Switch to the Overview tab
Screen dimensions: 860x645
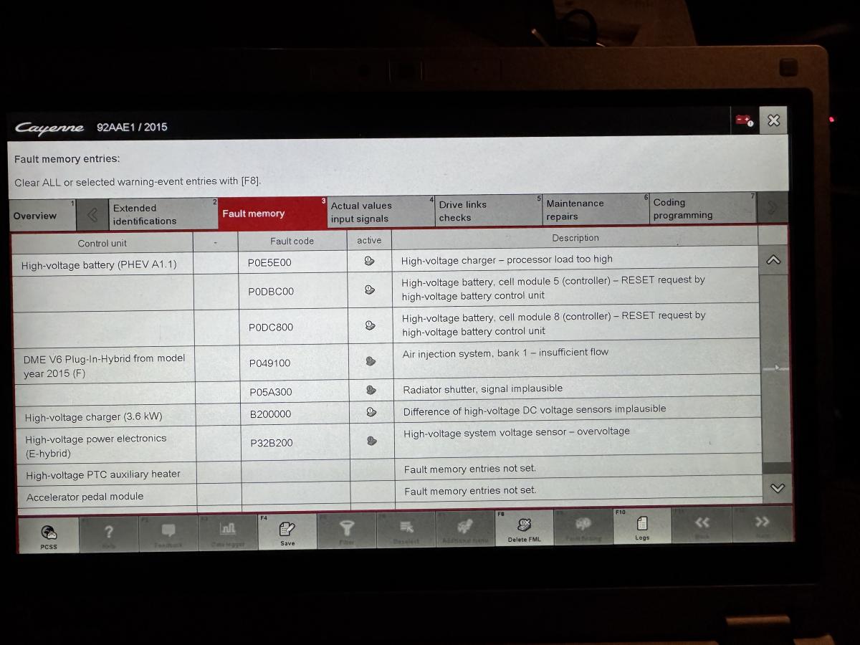(35, 216)
